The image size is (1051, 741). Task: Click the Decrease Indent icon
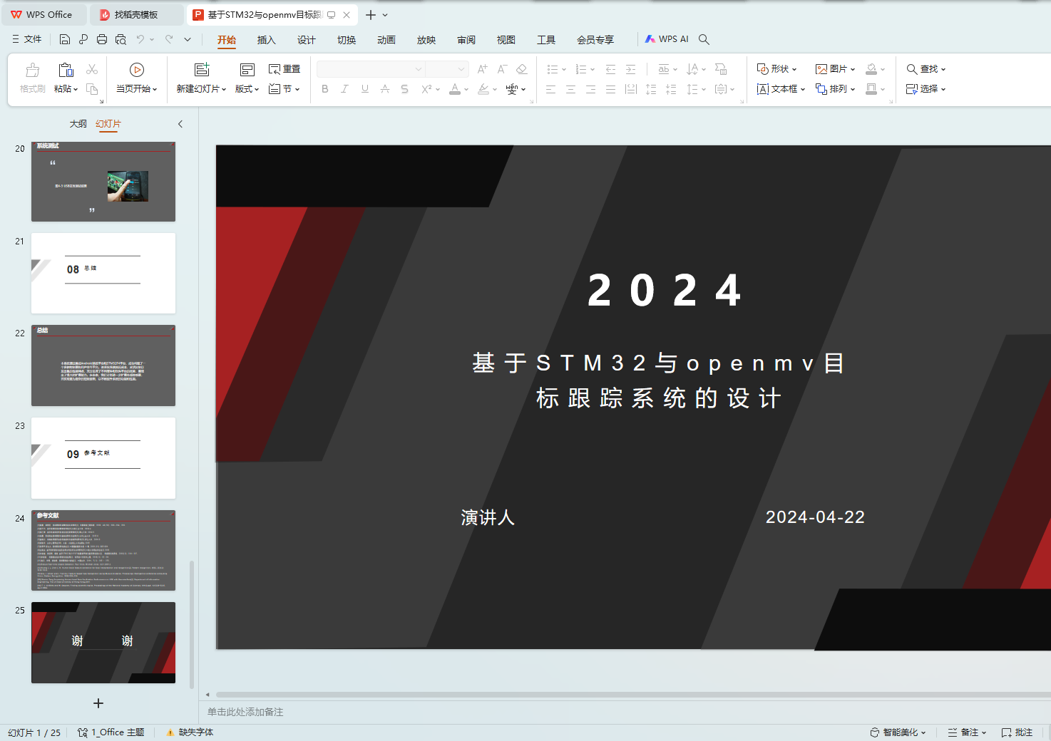[x=610, y=69]
